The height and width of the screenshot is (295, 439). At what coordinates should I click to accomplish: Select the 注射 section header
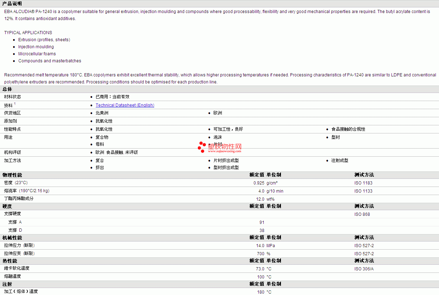pyautogui.click(x=7, y=284)
